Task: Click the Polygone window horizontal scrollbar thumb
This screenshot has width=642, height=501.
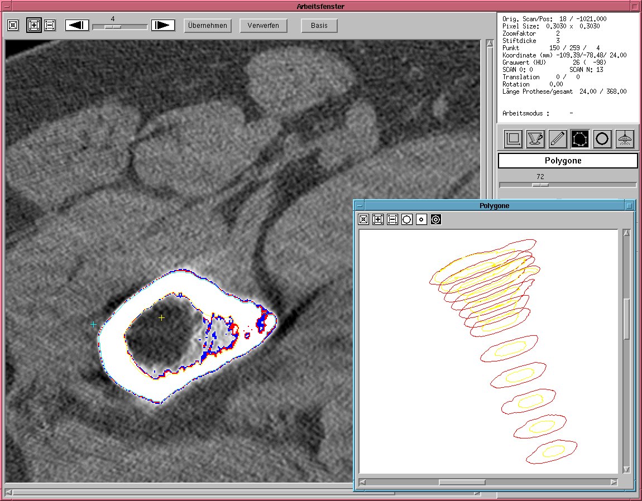Action: pyautogui.click(x=462, y=482)
